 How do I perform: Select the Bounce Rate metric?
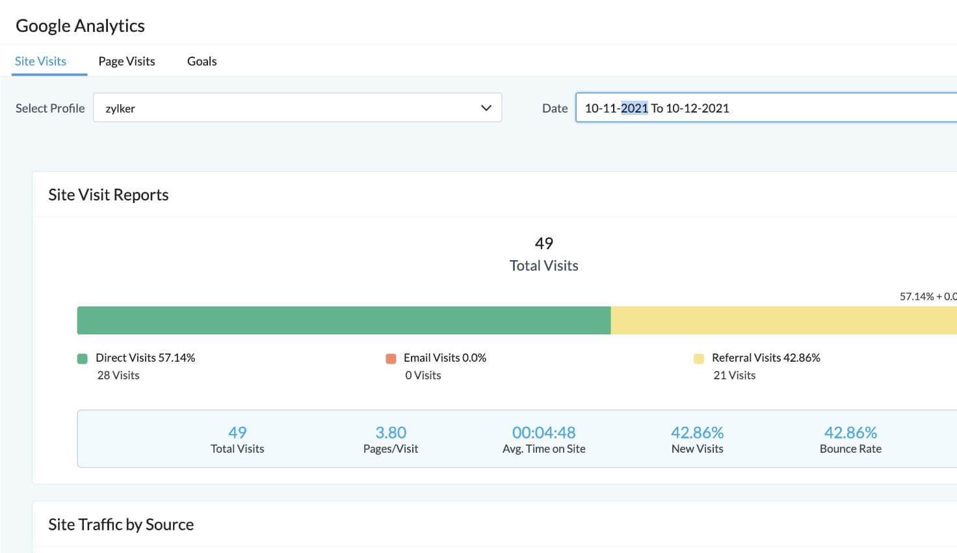(x=850, y=439)
